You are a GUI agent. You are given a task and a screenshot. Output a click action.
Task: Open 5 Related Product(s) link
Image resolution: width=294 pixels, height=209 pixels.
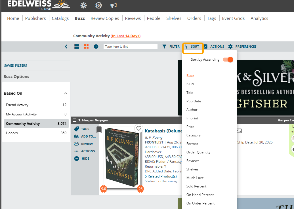pos(161,176)
